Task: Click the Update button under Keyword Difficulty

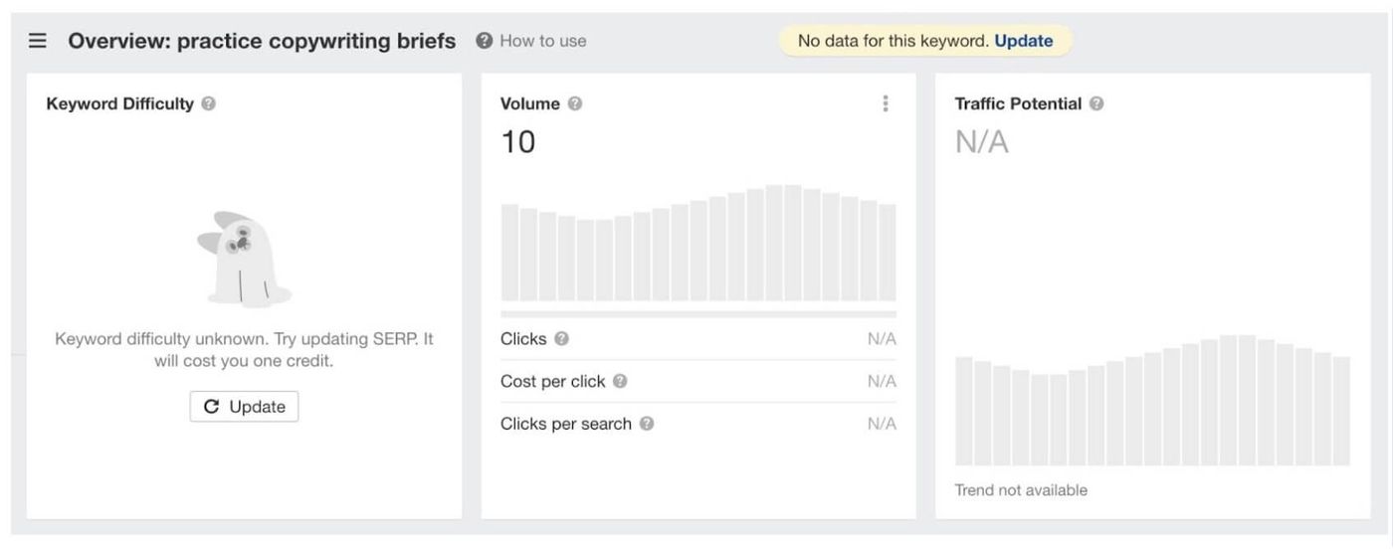Action: [244, 407]
